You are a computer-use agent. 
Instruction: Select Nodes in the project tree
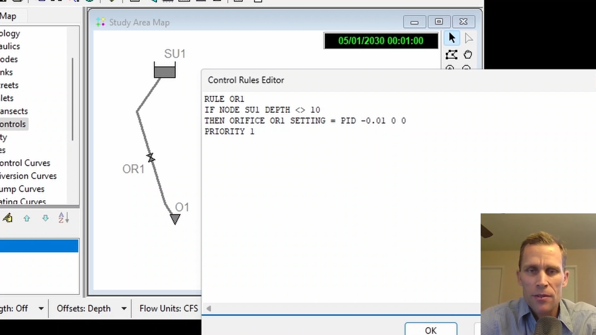[x=9, y=59]
